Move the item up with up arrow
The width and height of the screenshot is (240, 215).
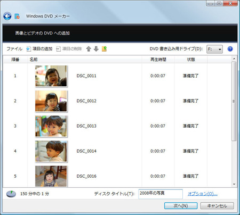[x=89, y=49]
